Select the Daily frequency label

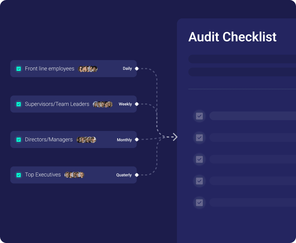tap(127, 69)
